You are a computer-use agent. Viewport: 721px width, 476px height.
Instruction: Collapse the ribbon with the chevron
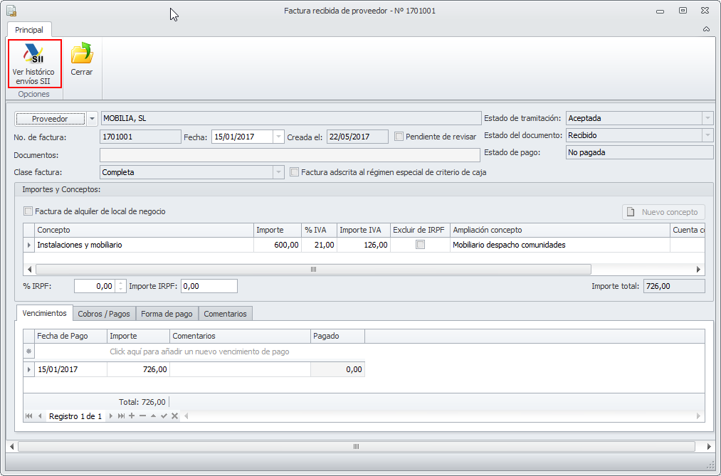(x=706, y=30)
